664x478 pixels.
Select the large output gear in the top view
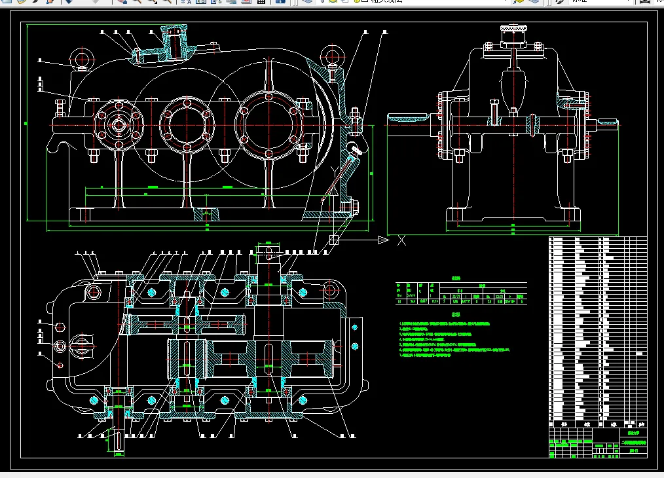268,359
